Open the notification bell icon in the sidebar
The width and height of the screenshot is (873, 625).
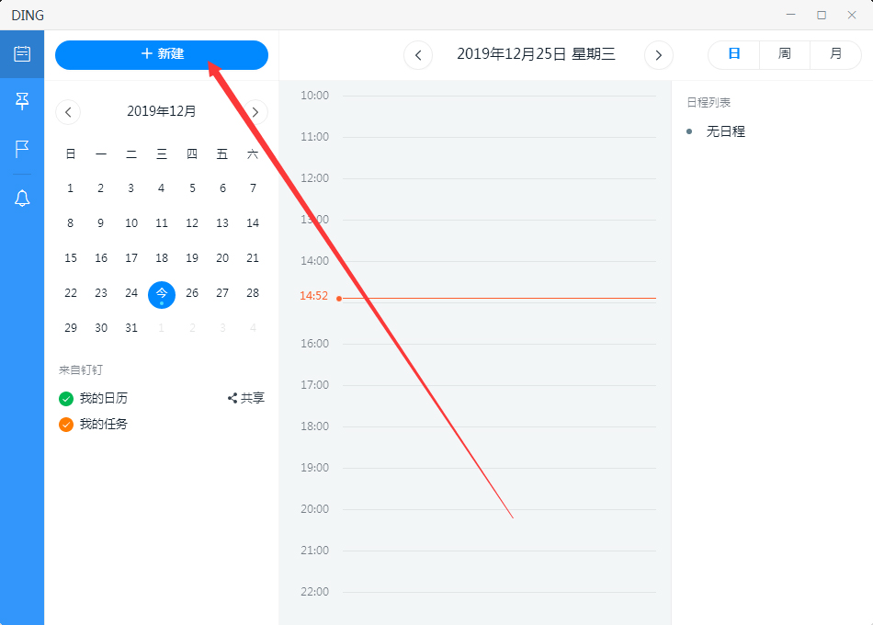tap(22, 198)
